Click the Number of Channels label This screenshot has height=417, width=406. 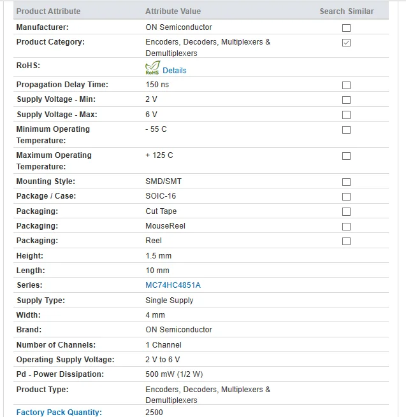[x=56, y=345]
